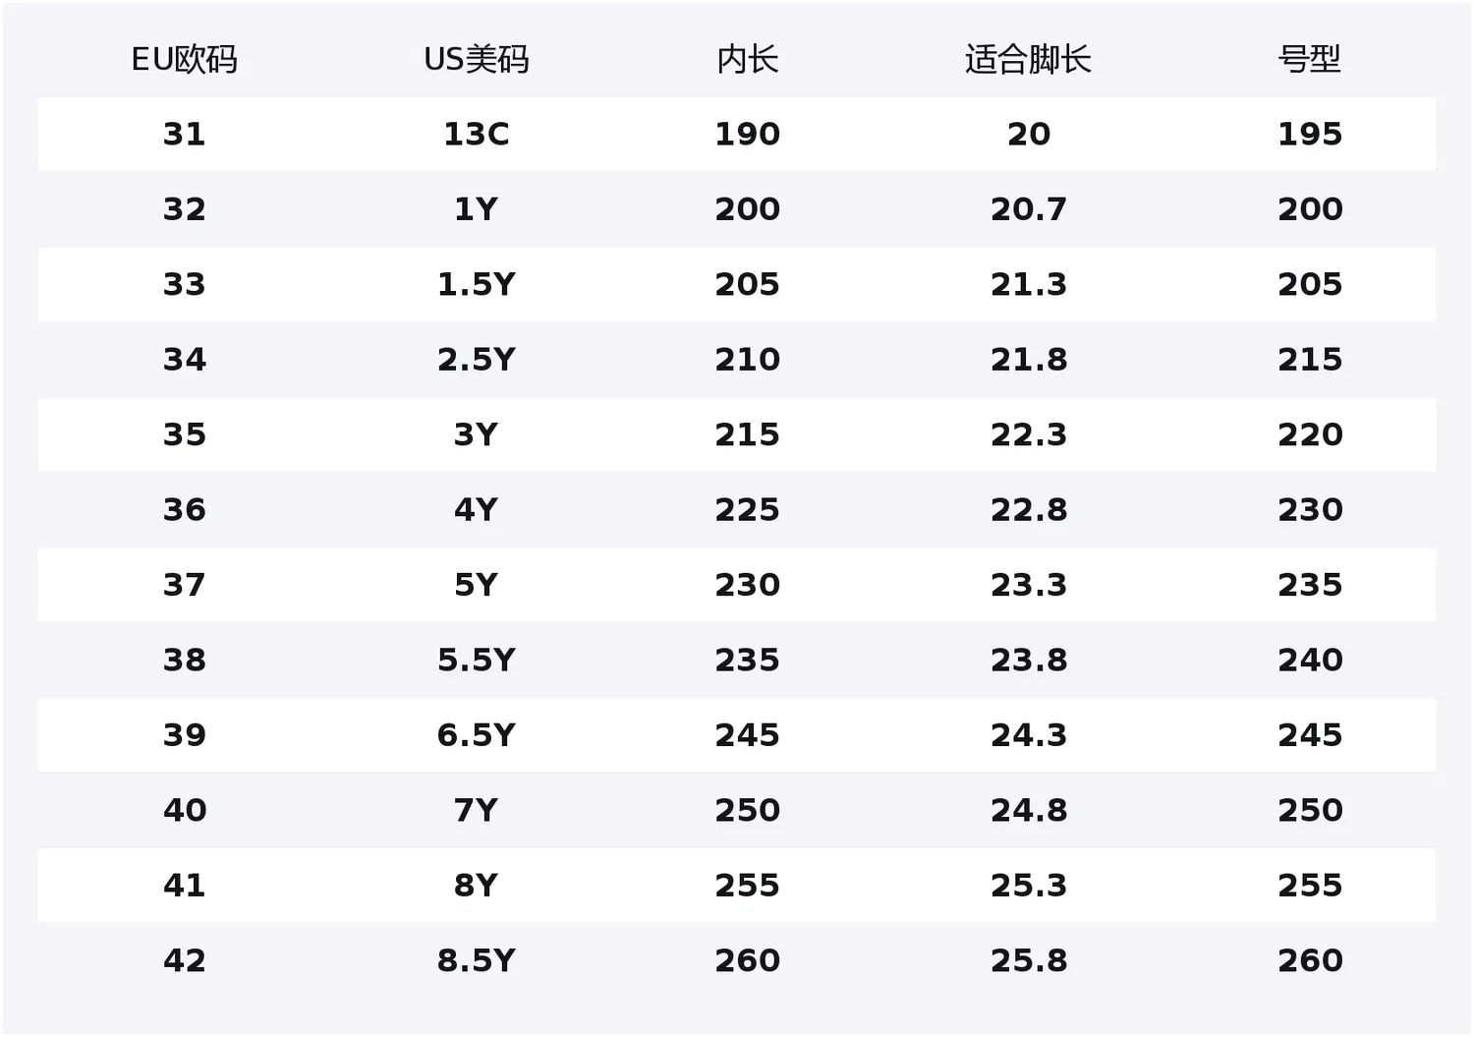The image size is (1474, 1037).
Task: Click the 适合脚长 column header
Action: tap(1028, 60)
